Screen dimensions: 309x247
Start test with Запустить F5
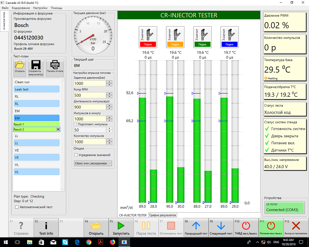coord(121,227)
